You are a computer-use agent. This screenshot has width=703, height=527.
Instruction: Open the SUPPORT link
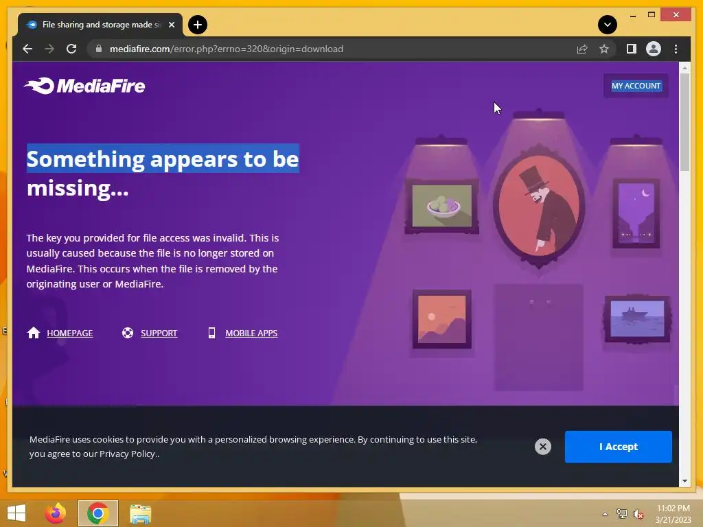[x=159, y=333]
